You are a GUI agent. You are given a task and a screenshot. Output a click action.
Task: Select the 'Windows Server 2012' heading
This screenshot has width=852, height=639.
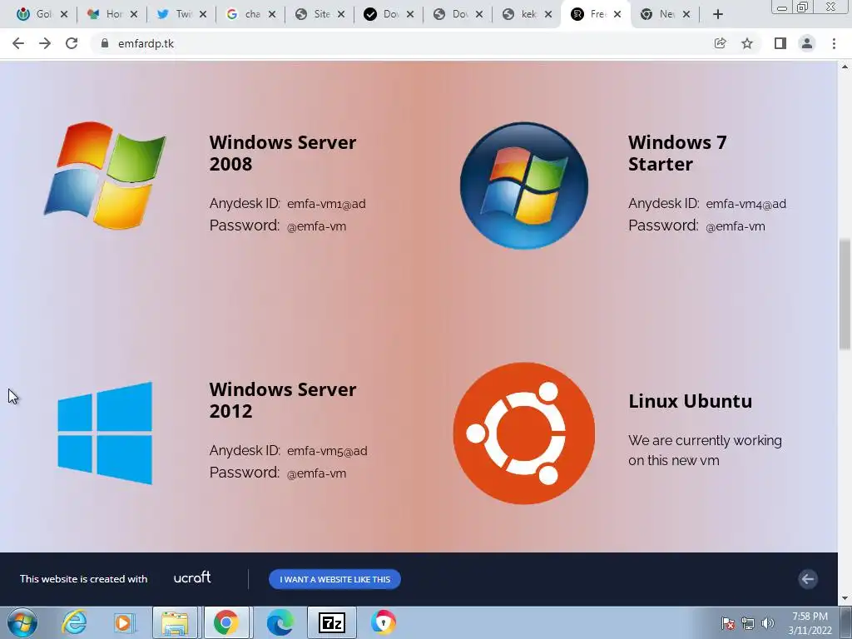[x=283, y=400]
